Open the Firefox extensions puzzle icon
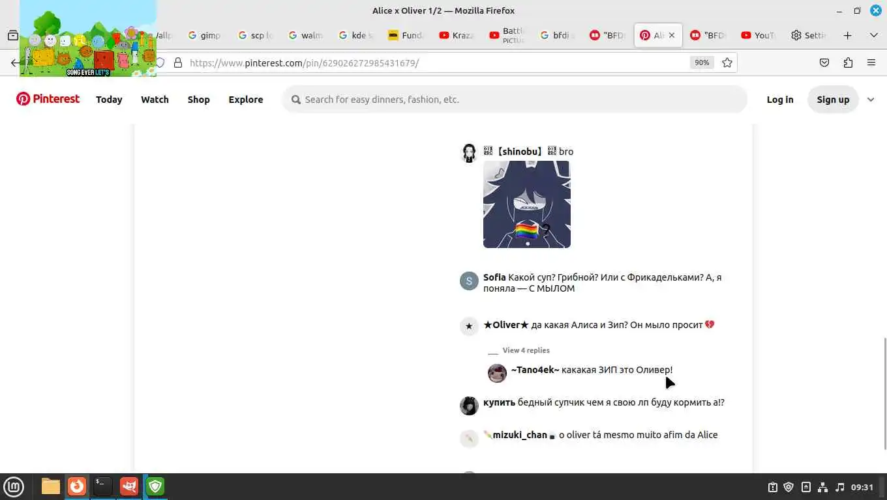887x500 pixels. [x=848, y=62]
